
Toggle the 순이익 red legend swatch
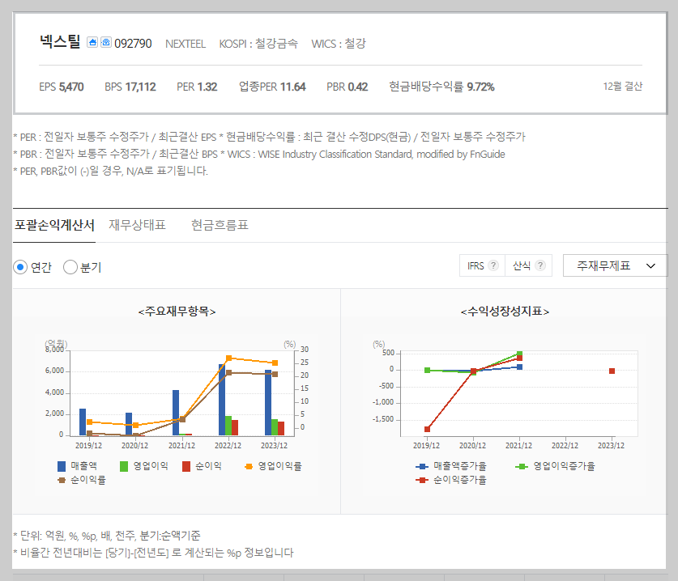[x=186, y=466]
